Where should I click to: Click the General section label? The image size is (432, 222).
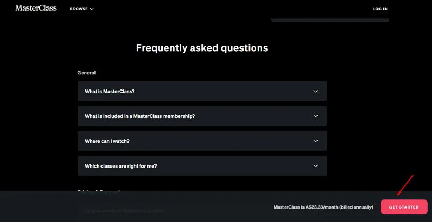(86, 73)
